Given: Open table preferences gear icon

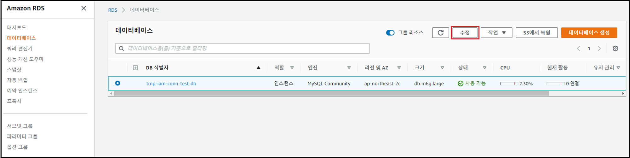Looking at the screenshot, I should click(x=615, y=49).
